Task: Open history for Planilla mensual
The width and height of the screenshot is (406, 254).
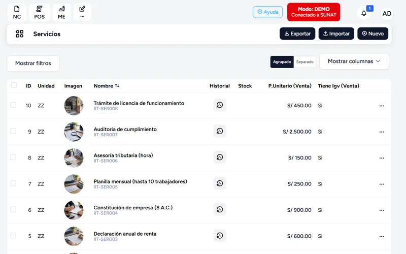Action: coord(220,183)
